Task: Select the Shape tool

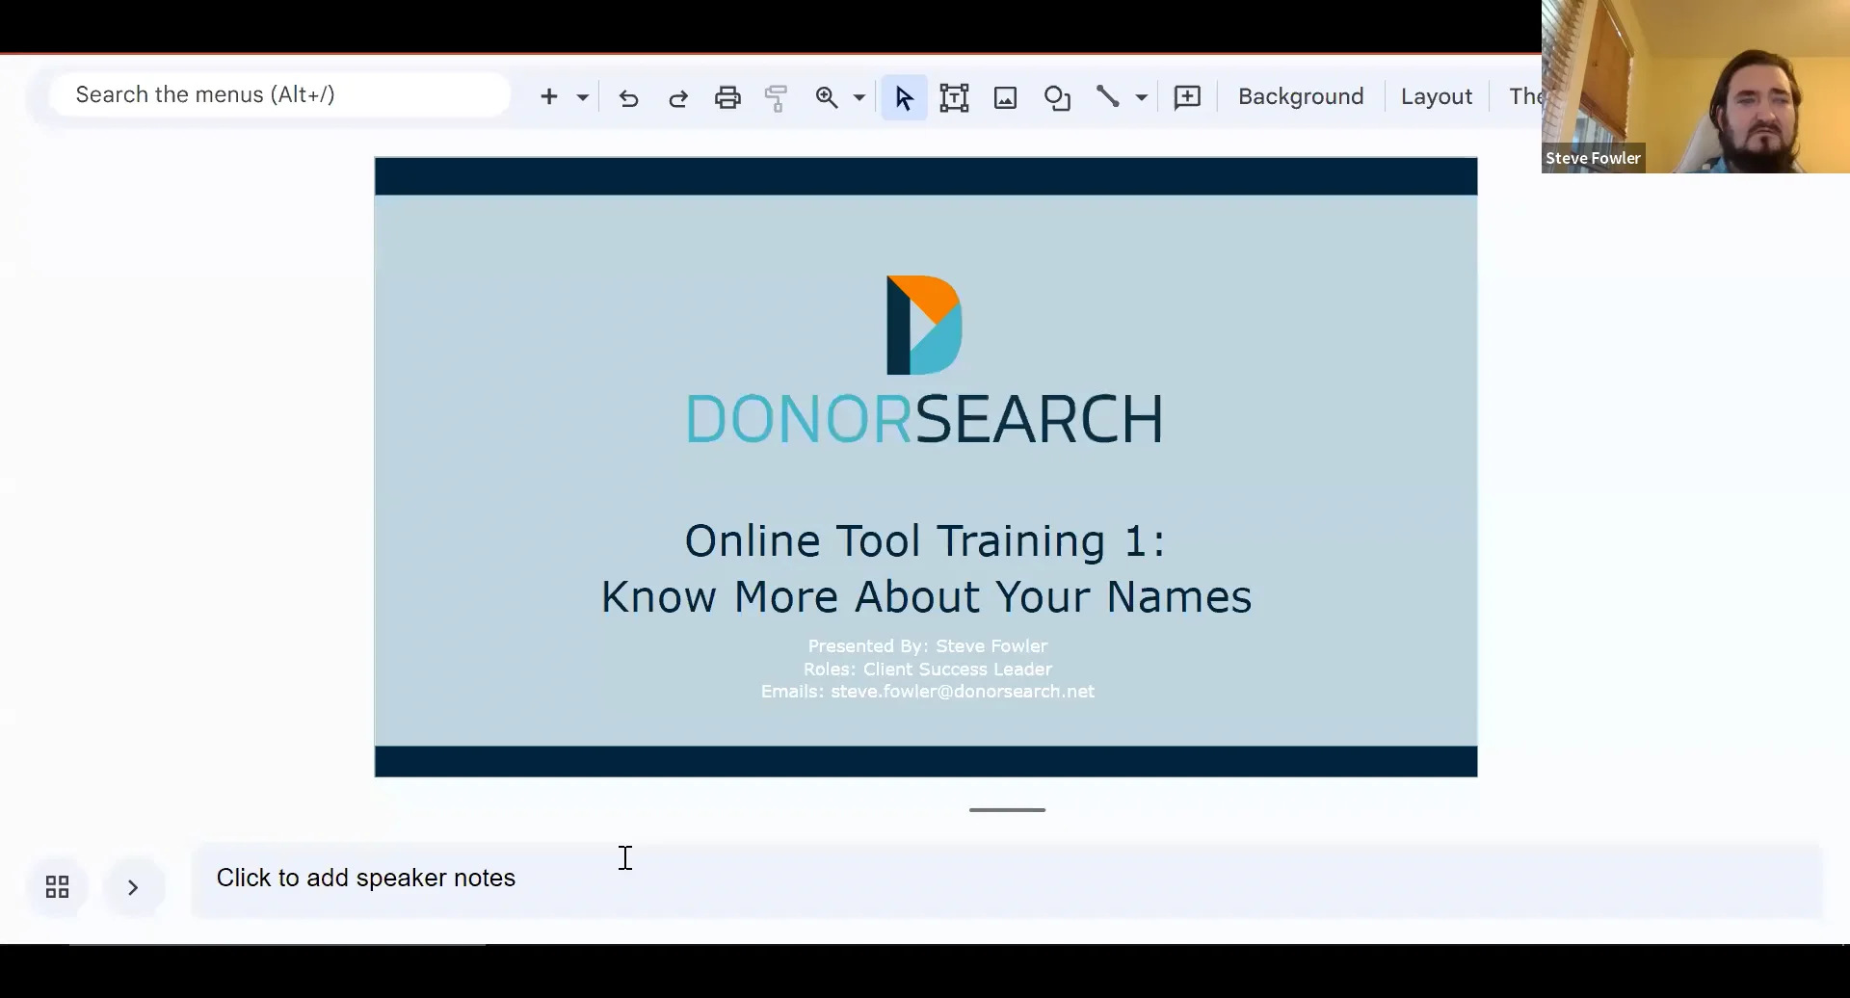Action: [x=1058, y=97]
